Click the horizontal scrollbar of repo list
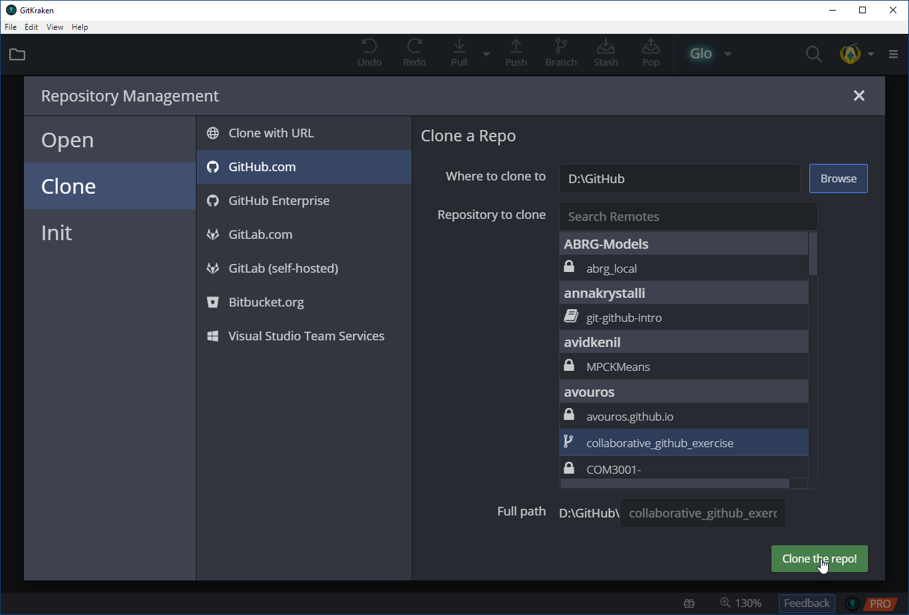Viewport: 909px width, 615px height. (x=675, y=484)
